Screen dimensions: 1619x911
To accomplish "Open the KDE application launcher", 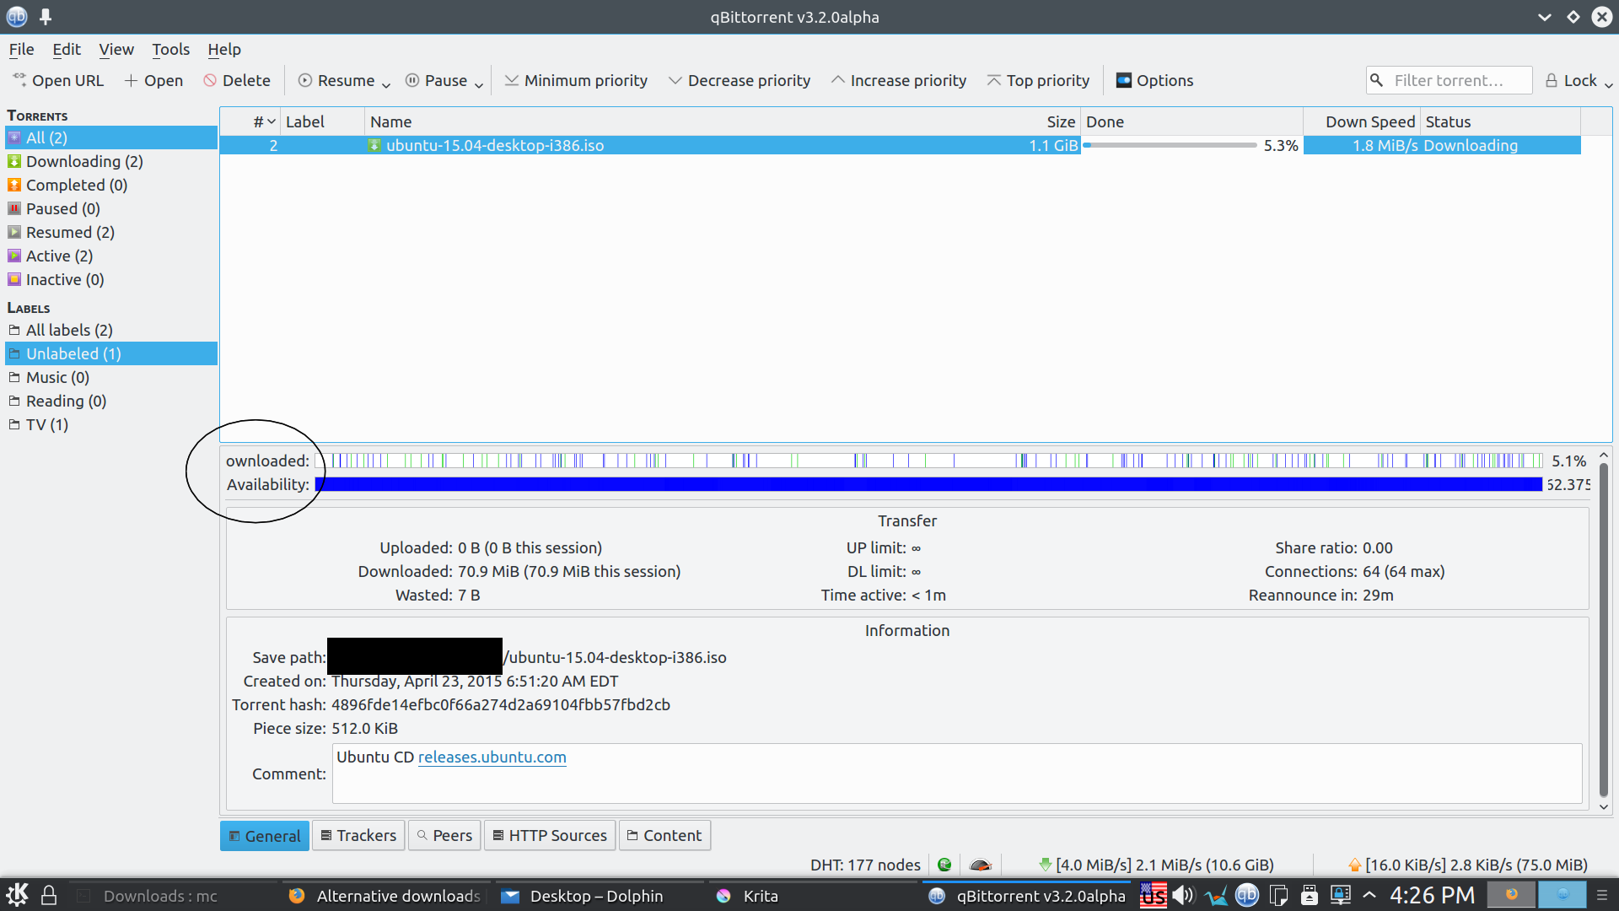I will [x=17, y=895].
